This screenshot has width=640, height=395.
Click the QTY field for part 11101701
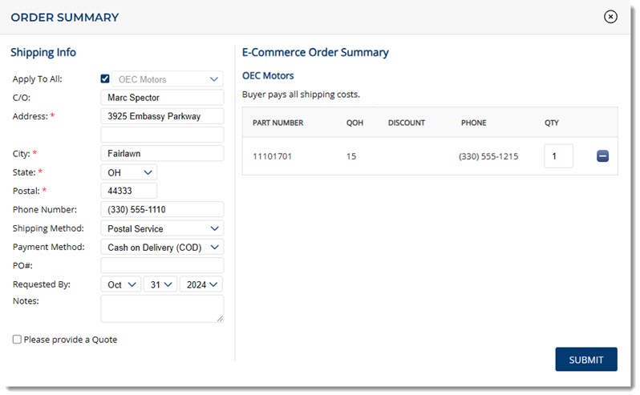[558, 155]
